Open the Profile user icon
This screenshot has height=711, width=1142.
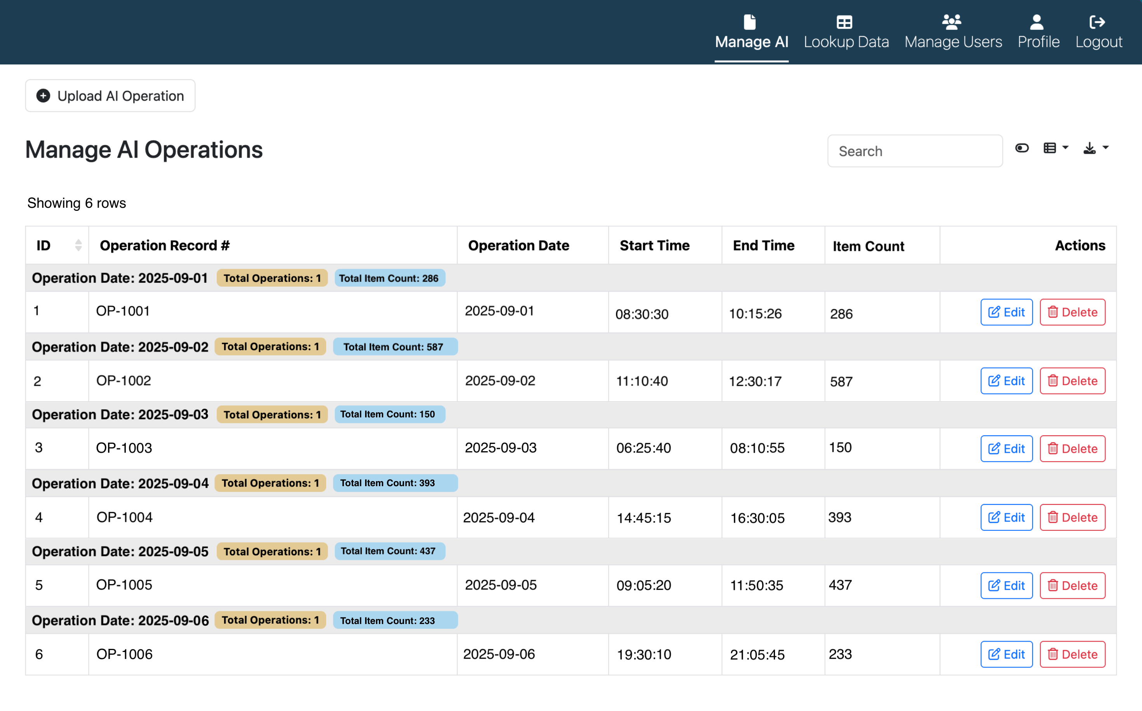click(1036, 22)
